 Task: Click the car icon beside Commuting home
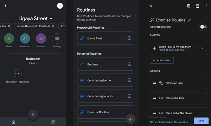82,80
